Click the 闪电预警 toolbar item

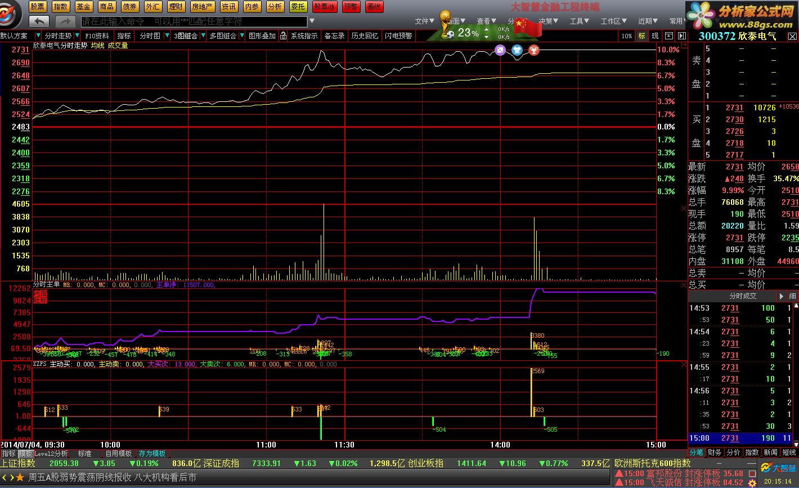coord(398,35)
